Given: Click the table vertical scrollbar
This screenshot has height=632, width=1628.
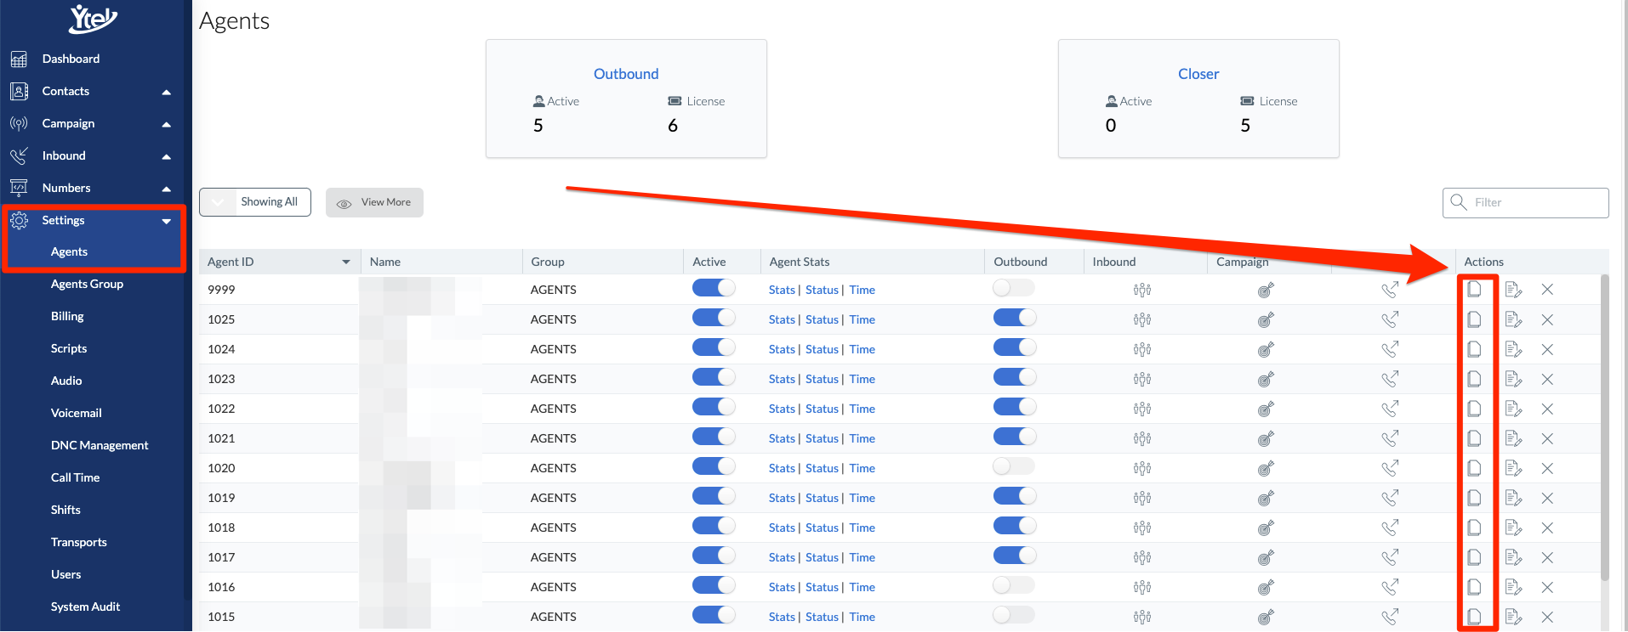Looking at the screenshot, I should pos(1605,427).
